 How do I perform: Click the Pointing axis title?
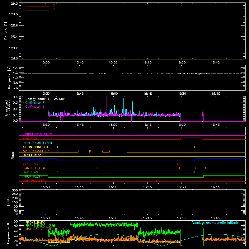[x=5, y=31]
